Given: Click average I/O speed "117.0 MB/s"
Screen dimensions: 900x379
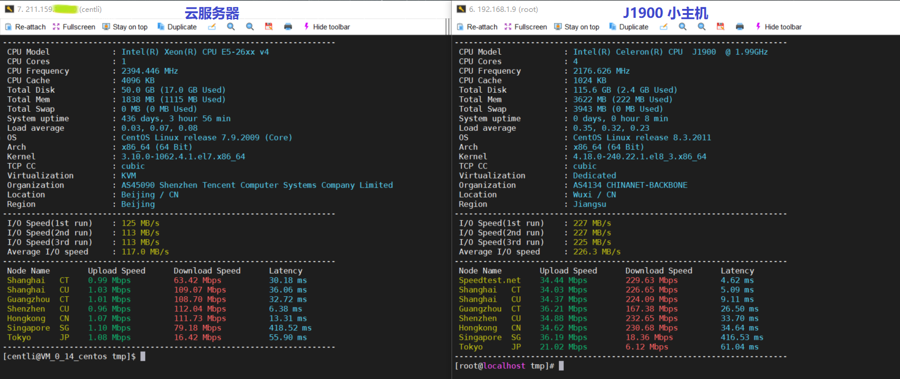Looking at the screenshot, I should (145, 252).
